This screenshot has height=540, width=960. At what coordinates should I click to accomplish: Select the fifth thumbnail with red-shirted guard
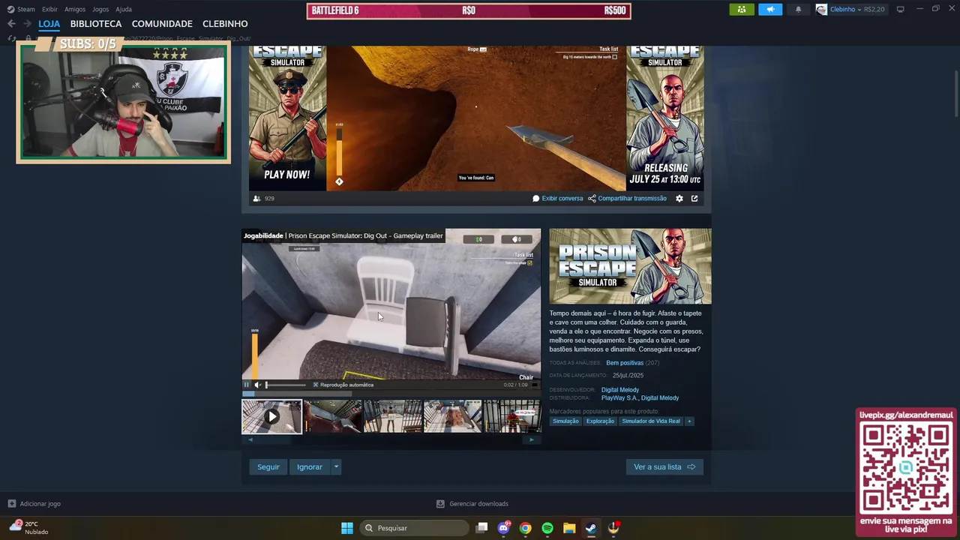(512, 416)
